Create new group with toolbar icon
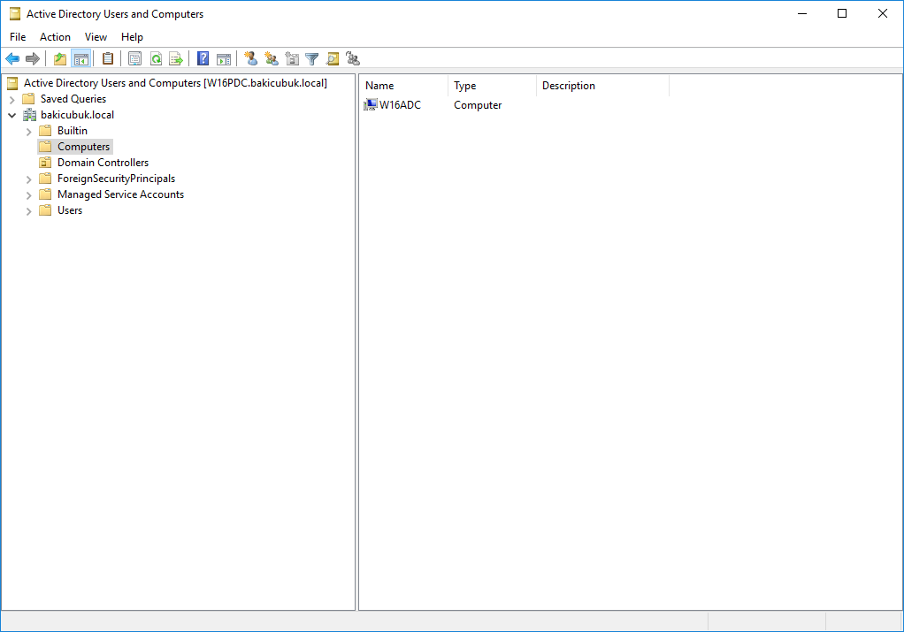This screenshot has width=904, height=632. pos(272,58)
